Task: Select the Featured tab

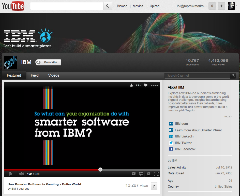Action: tap(14, 75)
